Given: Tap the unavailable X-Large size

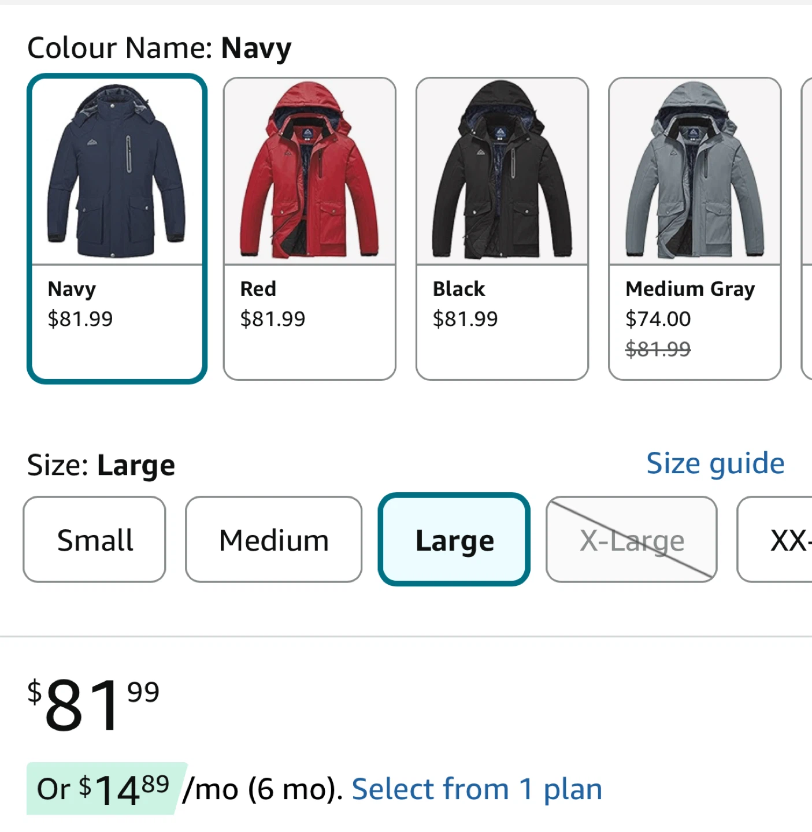Looking at the screenshot, I should point(631,540).
